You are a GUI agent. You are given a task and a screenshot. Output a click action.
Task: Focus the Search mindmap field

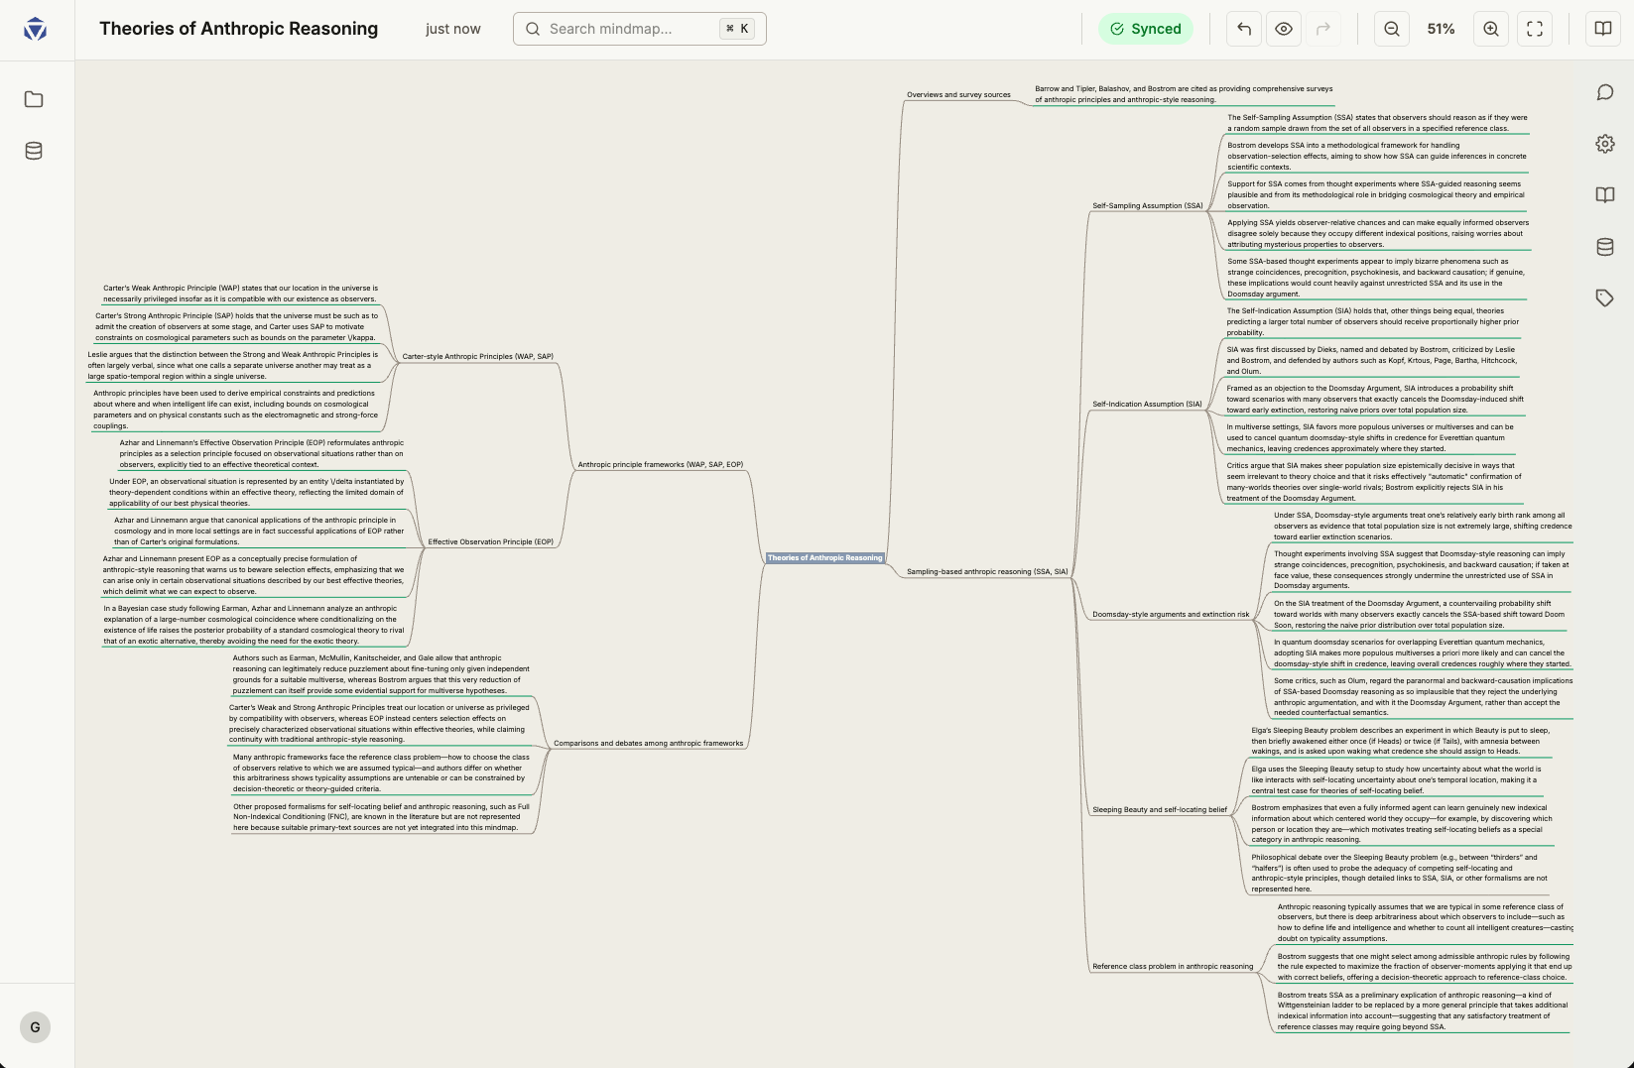pos(640,29)
